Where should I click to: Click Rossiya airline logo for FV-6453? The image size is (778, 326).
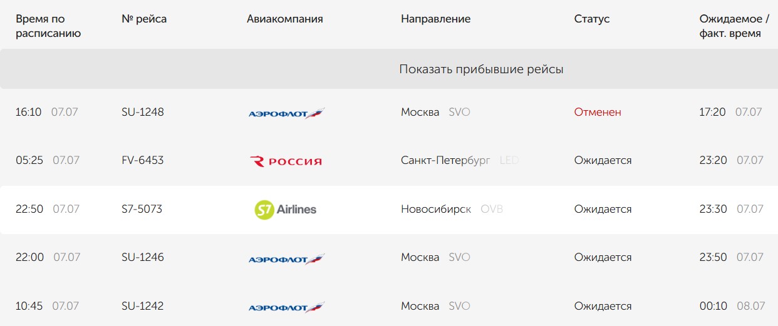286,161
